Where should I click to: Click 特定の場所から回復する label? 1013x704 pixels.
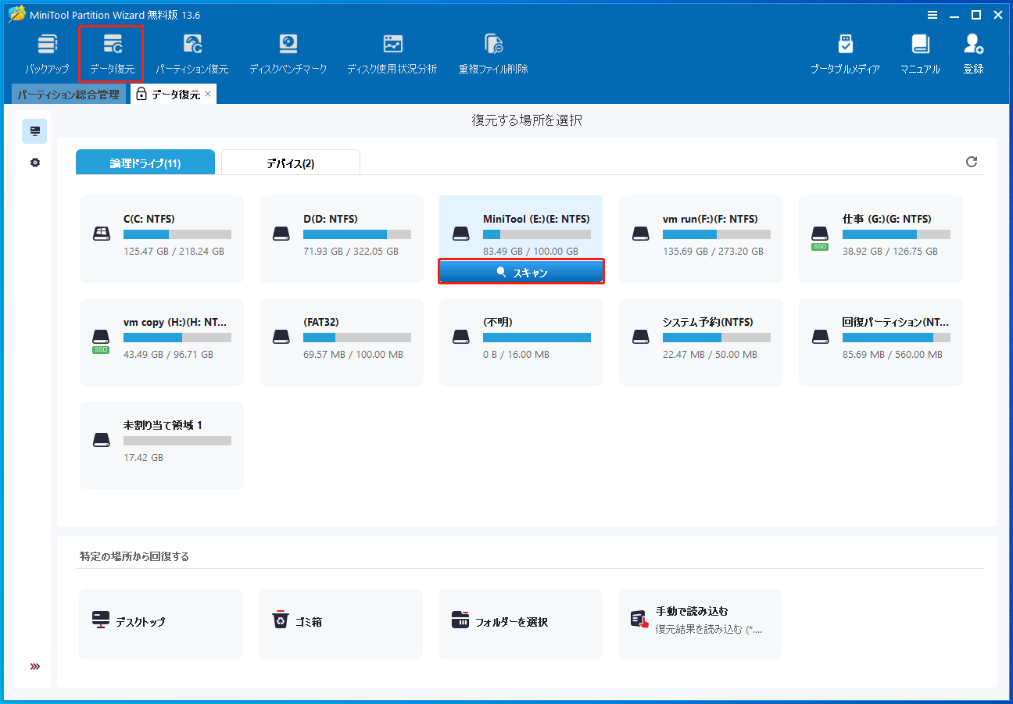point(134,557)
